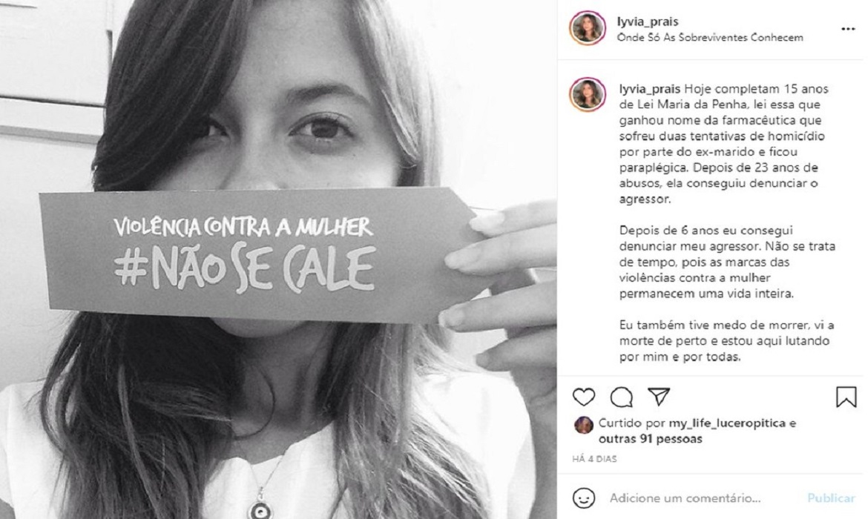
Task: Open the location Onde Só As Sobreviventes Conhecem
Action: [x=710, y=38]
